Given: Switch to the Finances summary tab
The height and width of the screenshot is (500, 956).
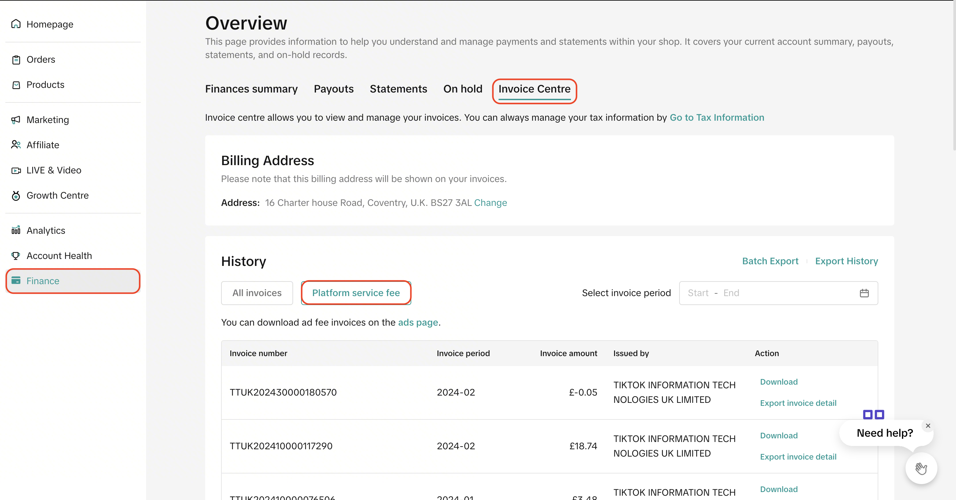Looking at the screenshot, I should point(251,89).
